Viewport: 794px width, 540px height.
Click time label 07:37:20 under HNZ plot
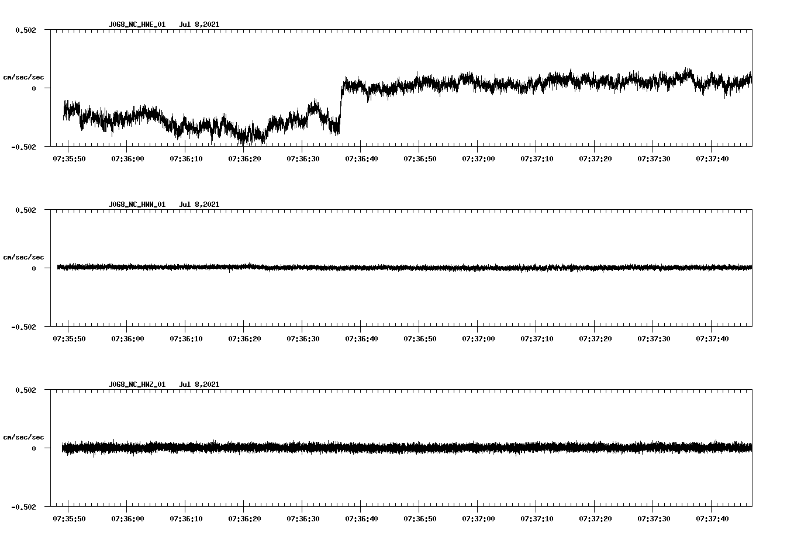click(595, 519)
